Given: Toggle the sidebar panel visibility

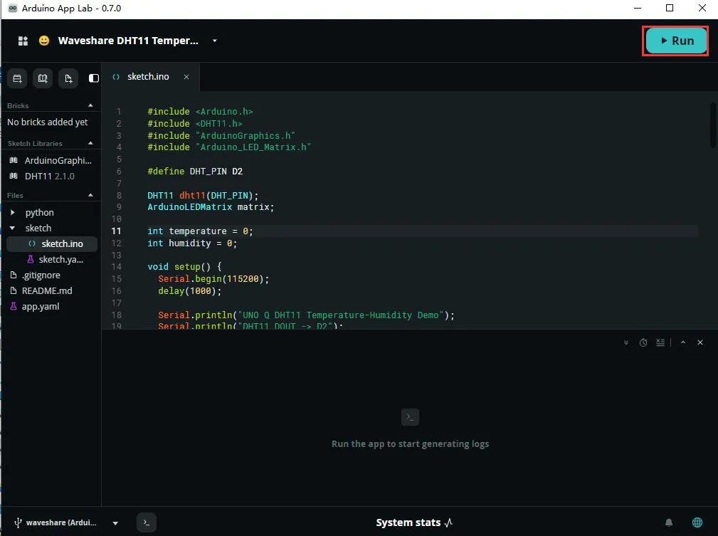Looking at the screenshot, I should (94, 78).
